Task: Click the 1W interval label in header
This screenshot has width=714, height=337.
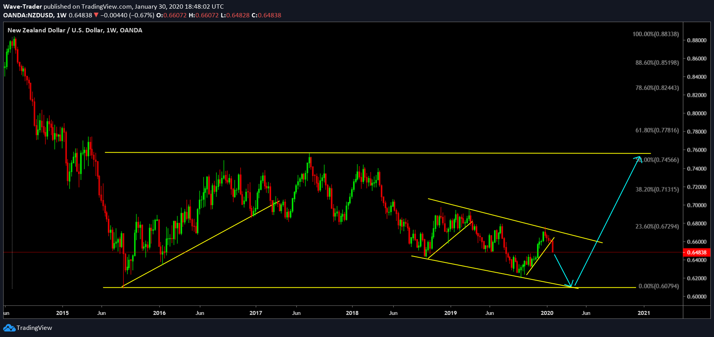Action: pyautogui.click(x=61, y=15)
